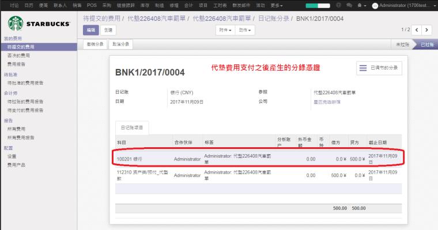Select the 未过账 status stage

pyautogui.click(x=402, y=45)
